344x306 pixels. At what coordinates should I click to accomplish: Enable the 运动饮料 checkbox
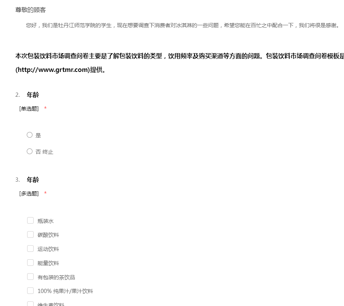(x=31, y=249)
